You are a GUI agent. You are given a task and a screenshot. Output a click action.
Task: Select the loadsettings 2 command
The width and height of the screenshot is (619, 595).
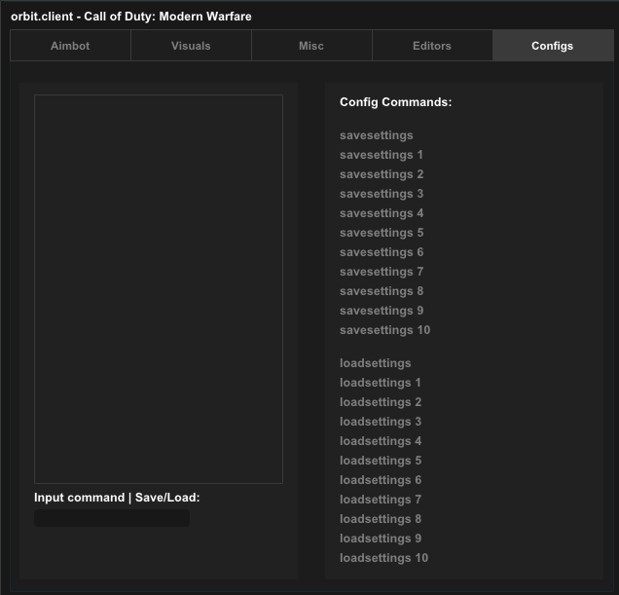pos(380,402)
